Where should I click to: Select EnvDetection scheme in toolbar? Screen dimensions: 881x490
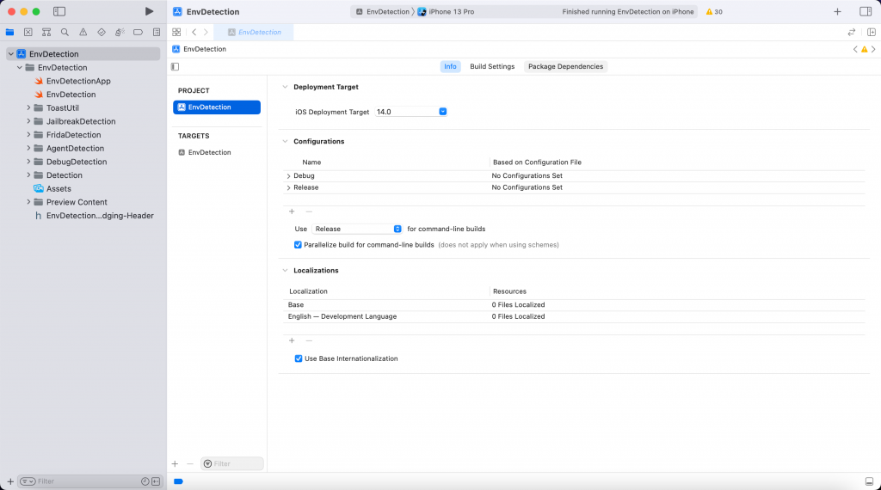coord(383,11)
